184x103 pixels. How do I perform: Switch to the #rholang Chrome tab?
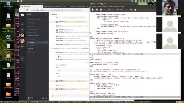(x=32, y=7)
